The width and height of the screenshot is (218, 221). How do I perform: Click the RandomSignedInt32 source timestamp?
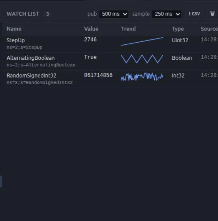(209, 75)
